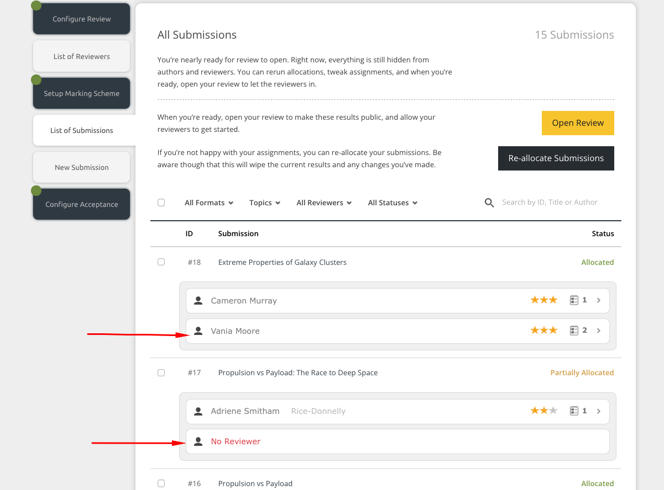The image size is (664, 490).
Task: Open the All Statuses dropdown
Action: [x=393, y=203]
